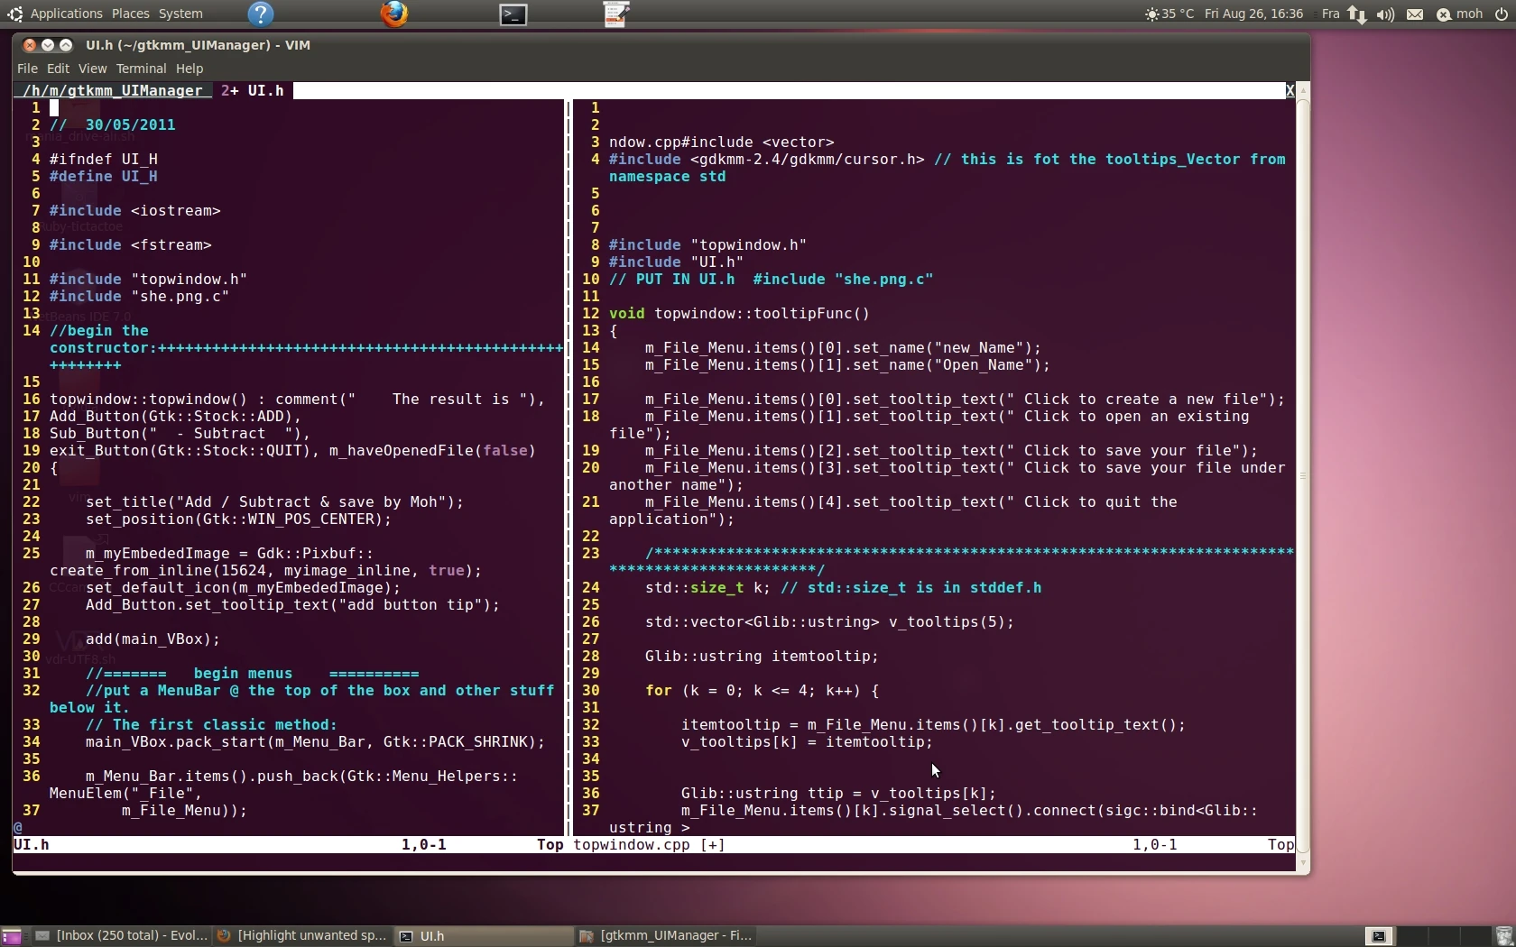The image size is (1516, 947).
Task: Open the trash icon in bottom panel
Action: click(1503, 936)
